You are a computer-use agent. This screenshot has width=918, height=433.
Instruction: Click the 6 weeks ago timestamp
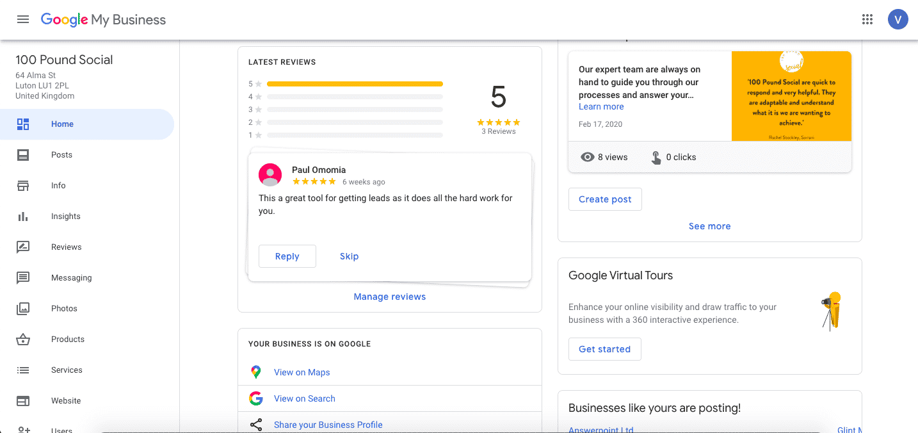tap(364, 182)
